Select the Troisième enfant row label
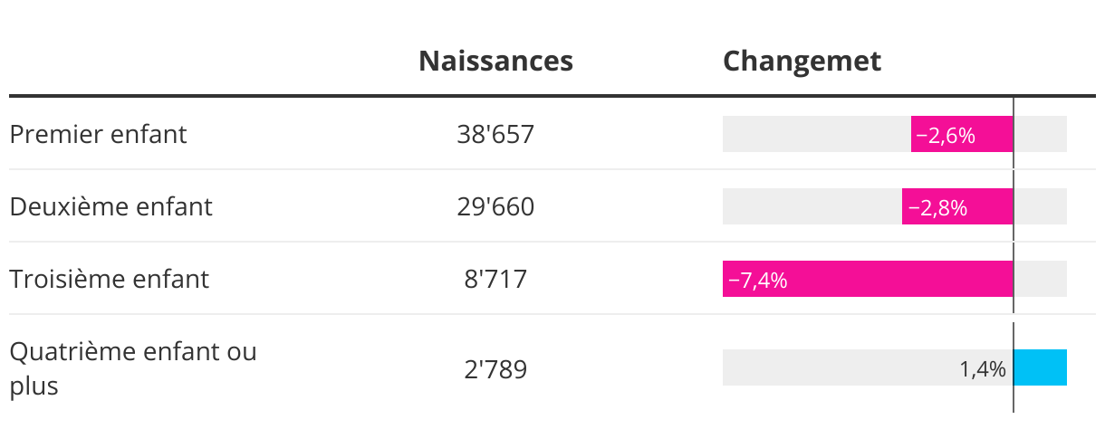1105x429 pixels. [109, 279]
